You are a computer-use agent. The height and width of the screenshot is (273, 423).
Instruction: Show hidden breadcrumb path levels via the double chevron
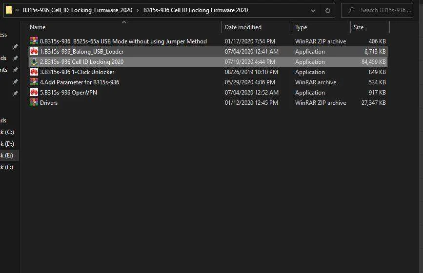pyautogui.click(x=17, y=10)
